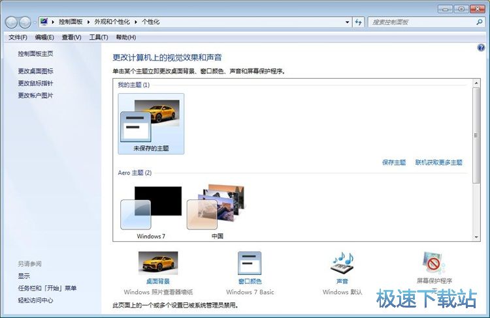Click the Control Panel icon in address bar
Screen dimensions: 490x318
(44, 22)
